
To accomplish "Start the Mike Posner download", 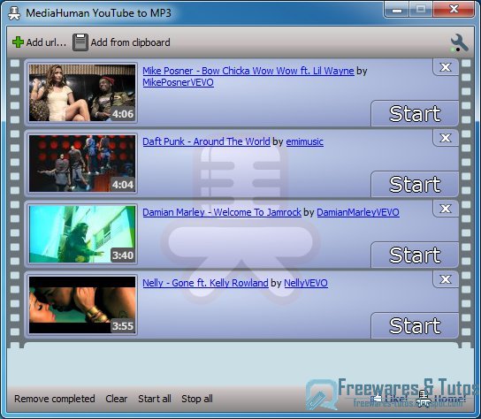I will pos(415,113).
